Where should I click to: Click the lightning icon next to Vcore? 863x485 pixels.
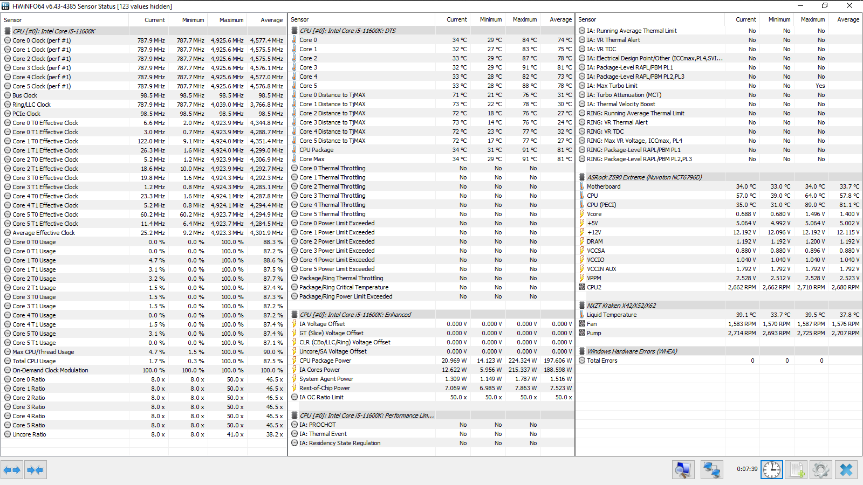[x=582, y=214]
